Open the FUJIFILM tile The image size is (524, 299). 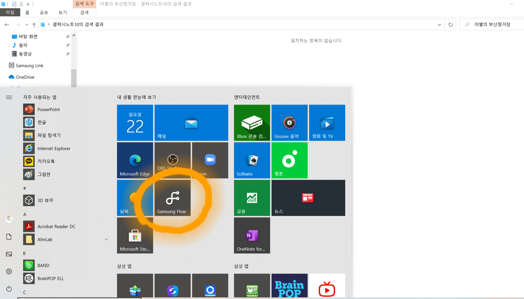(252, 286)
